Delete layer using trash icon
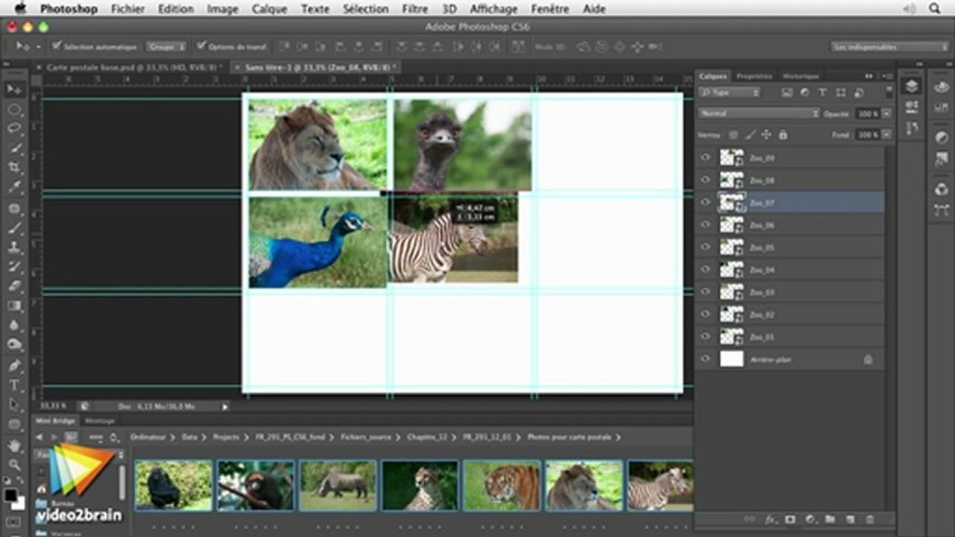Image resolution: width=955 pixels, height=537 pixels. (869, 518)
